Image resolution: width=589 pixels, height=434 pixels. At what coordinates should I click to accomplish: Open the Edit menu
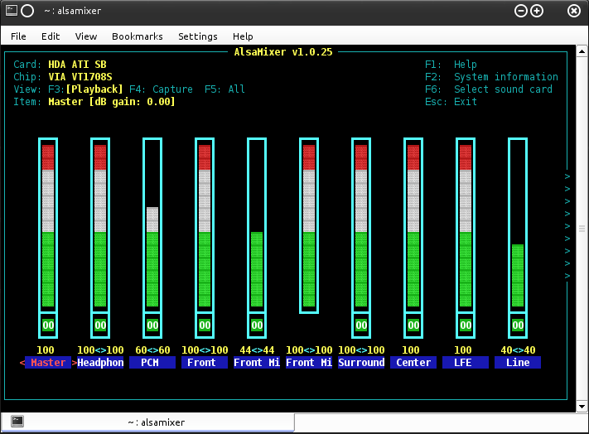click(51, 36)
